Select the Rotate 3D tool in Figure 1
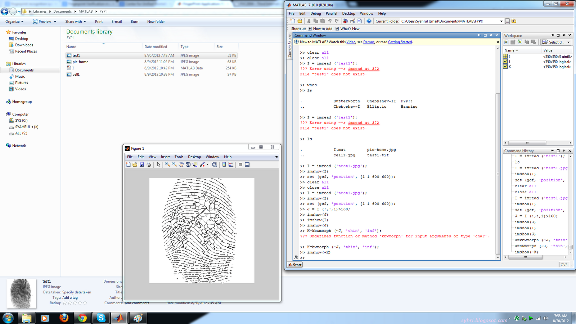The width and height of the screenshot is (576, 324). (188, 165)
